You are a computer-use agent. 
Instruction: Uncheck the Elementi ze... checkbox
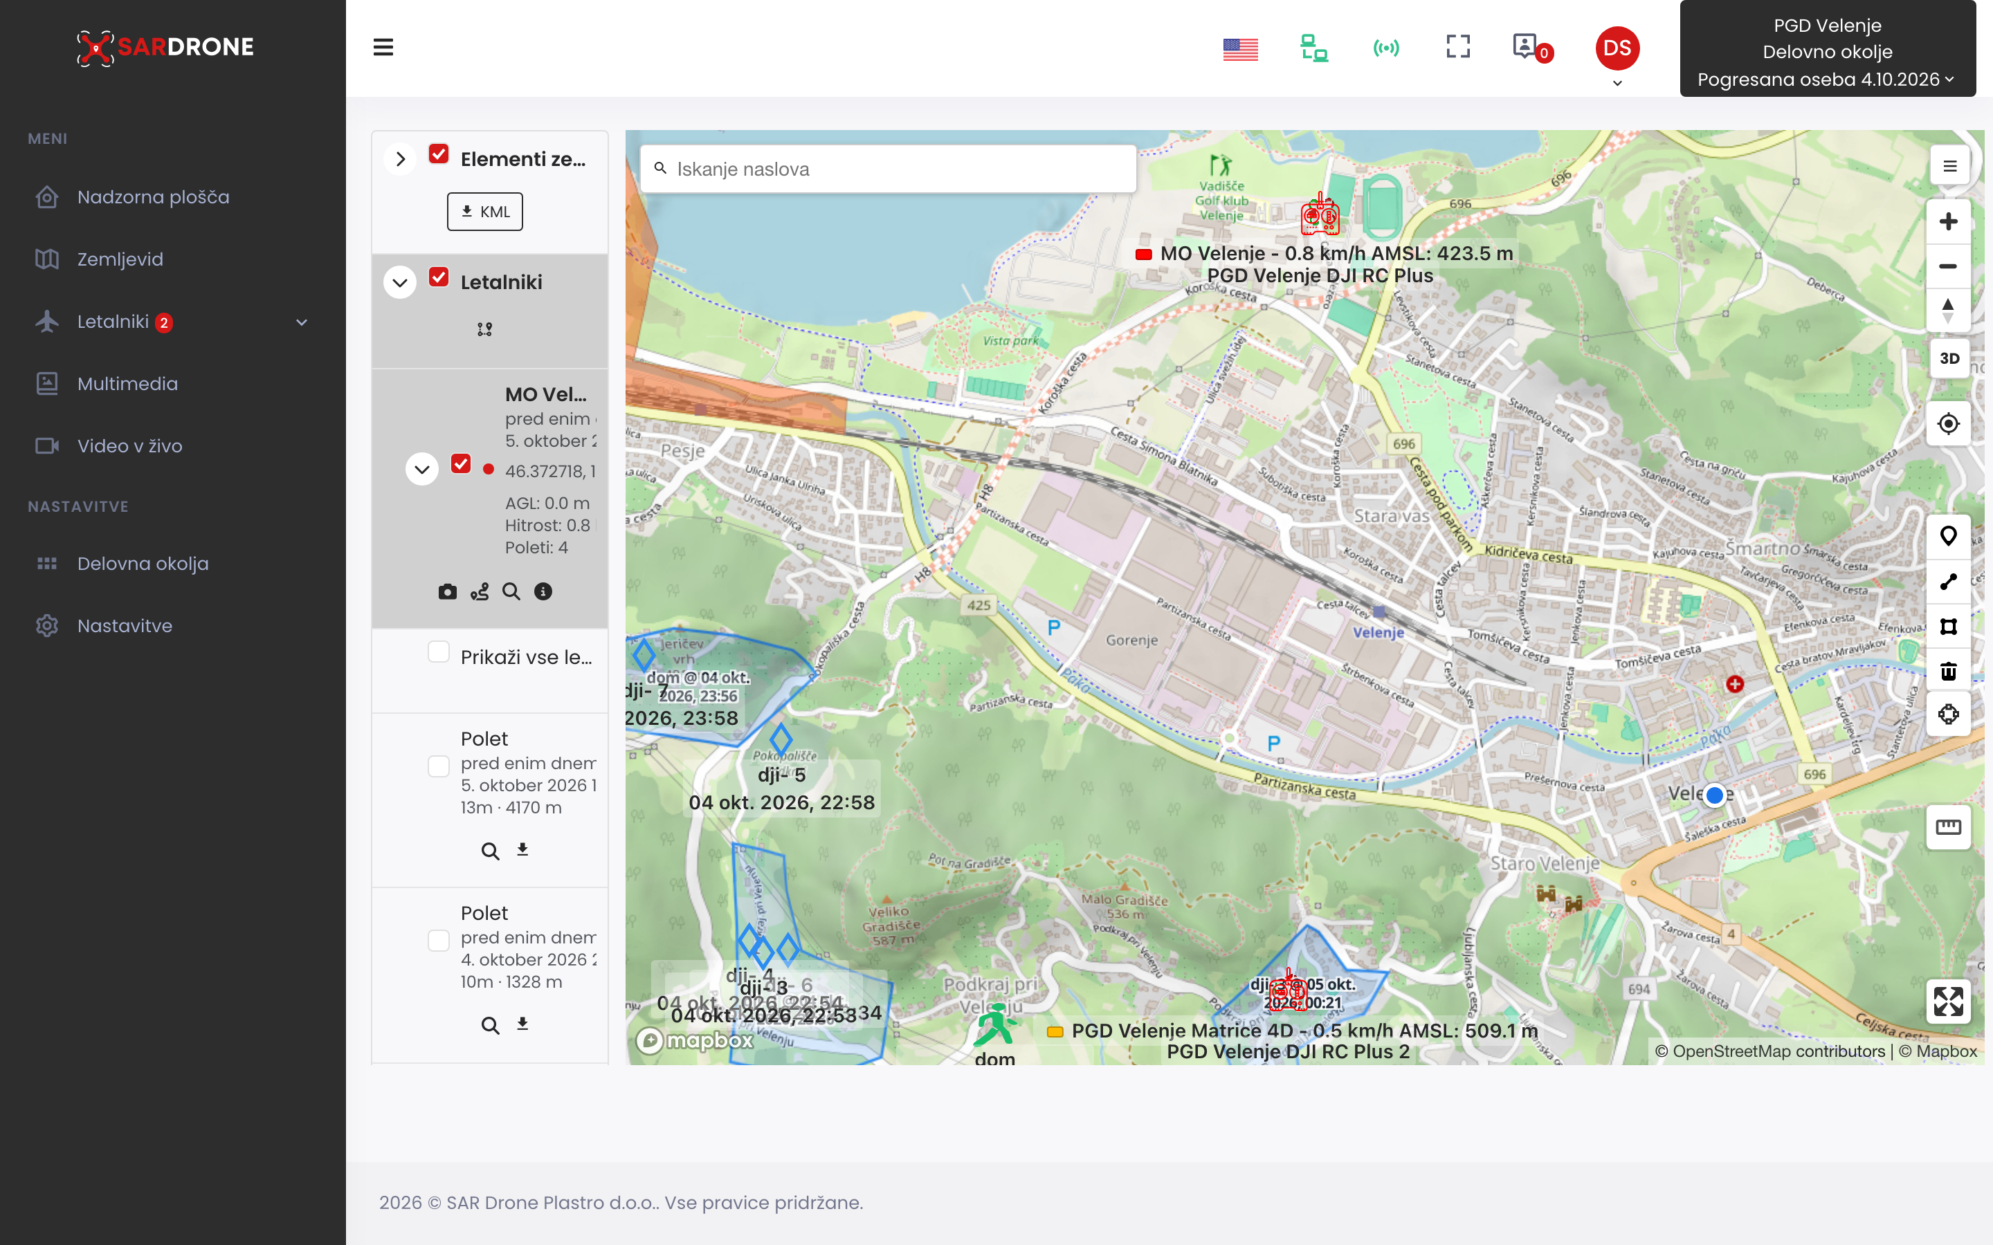(439, 154)
